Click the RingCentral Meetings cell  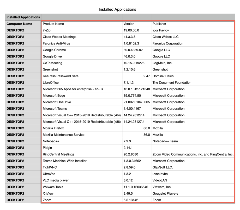[82, 154]
